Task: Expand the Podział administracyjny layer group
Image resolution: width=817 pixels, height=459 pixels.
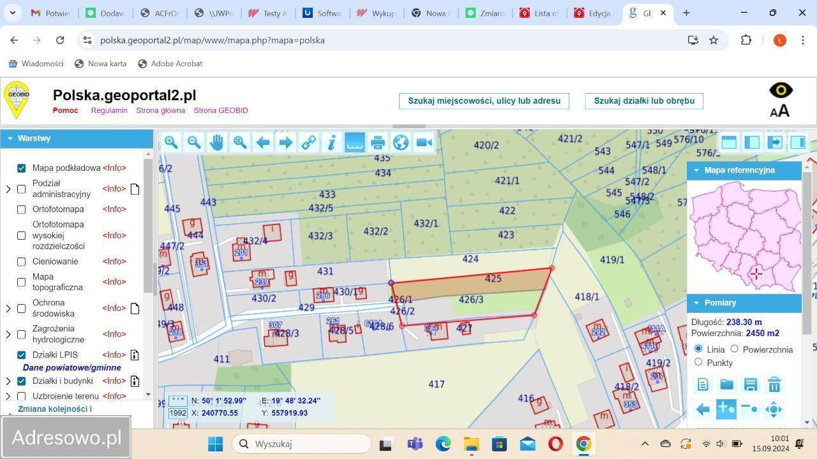Action: click(8, 189)
